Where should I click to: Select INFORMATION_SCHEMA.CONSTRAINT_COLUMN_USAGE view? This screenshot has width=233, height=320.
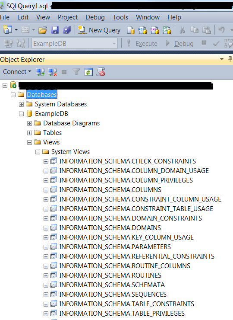point(140,199)
